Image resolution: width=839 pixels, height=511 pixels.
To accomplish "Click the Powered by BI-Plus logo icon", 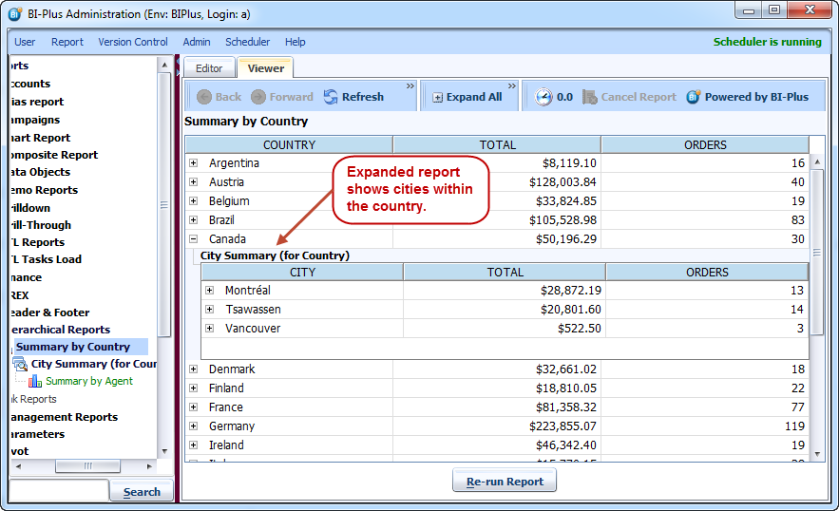I will (694, 97).
